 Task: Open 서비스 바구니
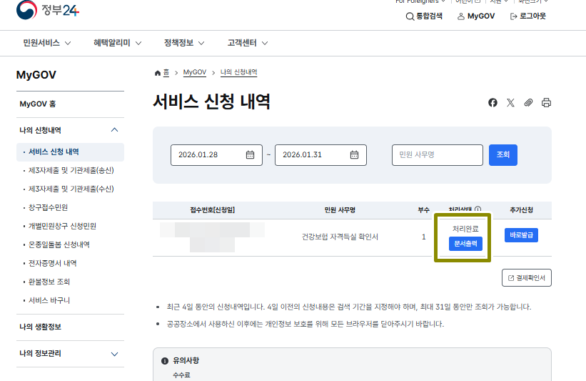tap(49, 300)
